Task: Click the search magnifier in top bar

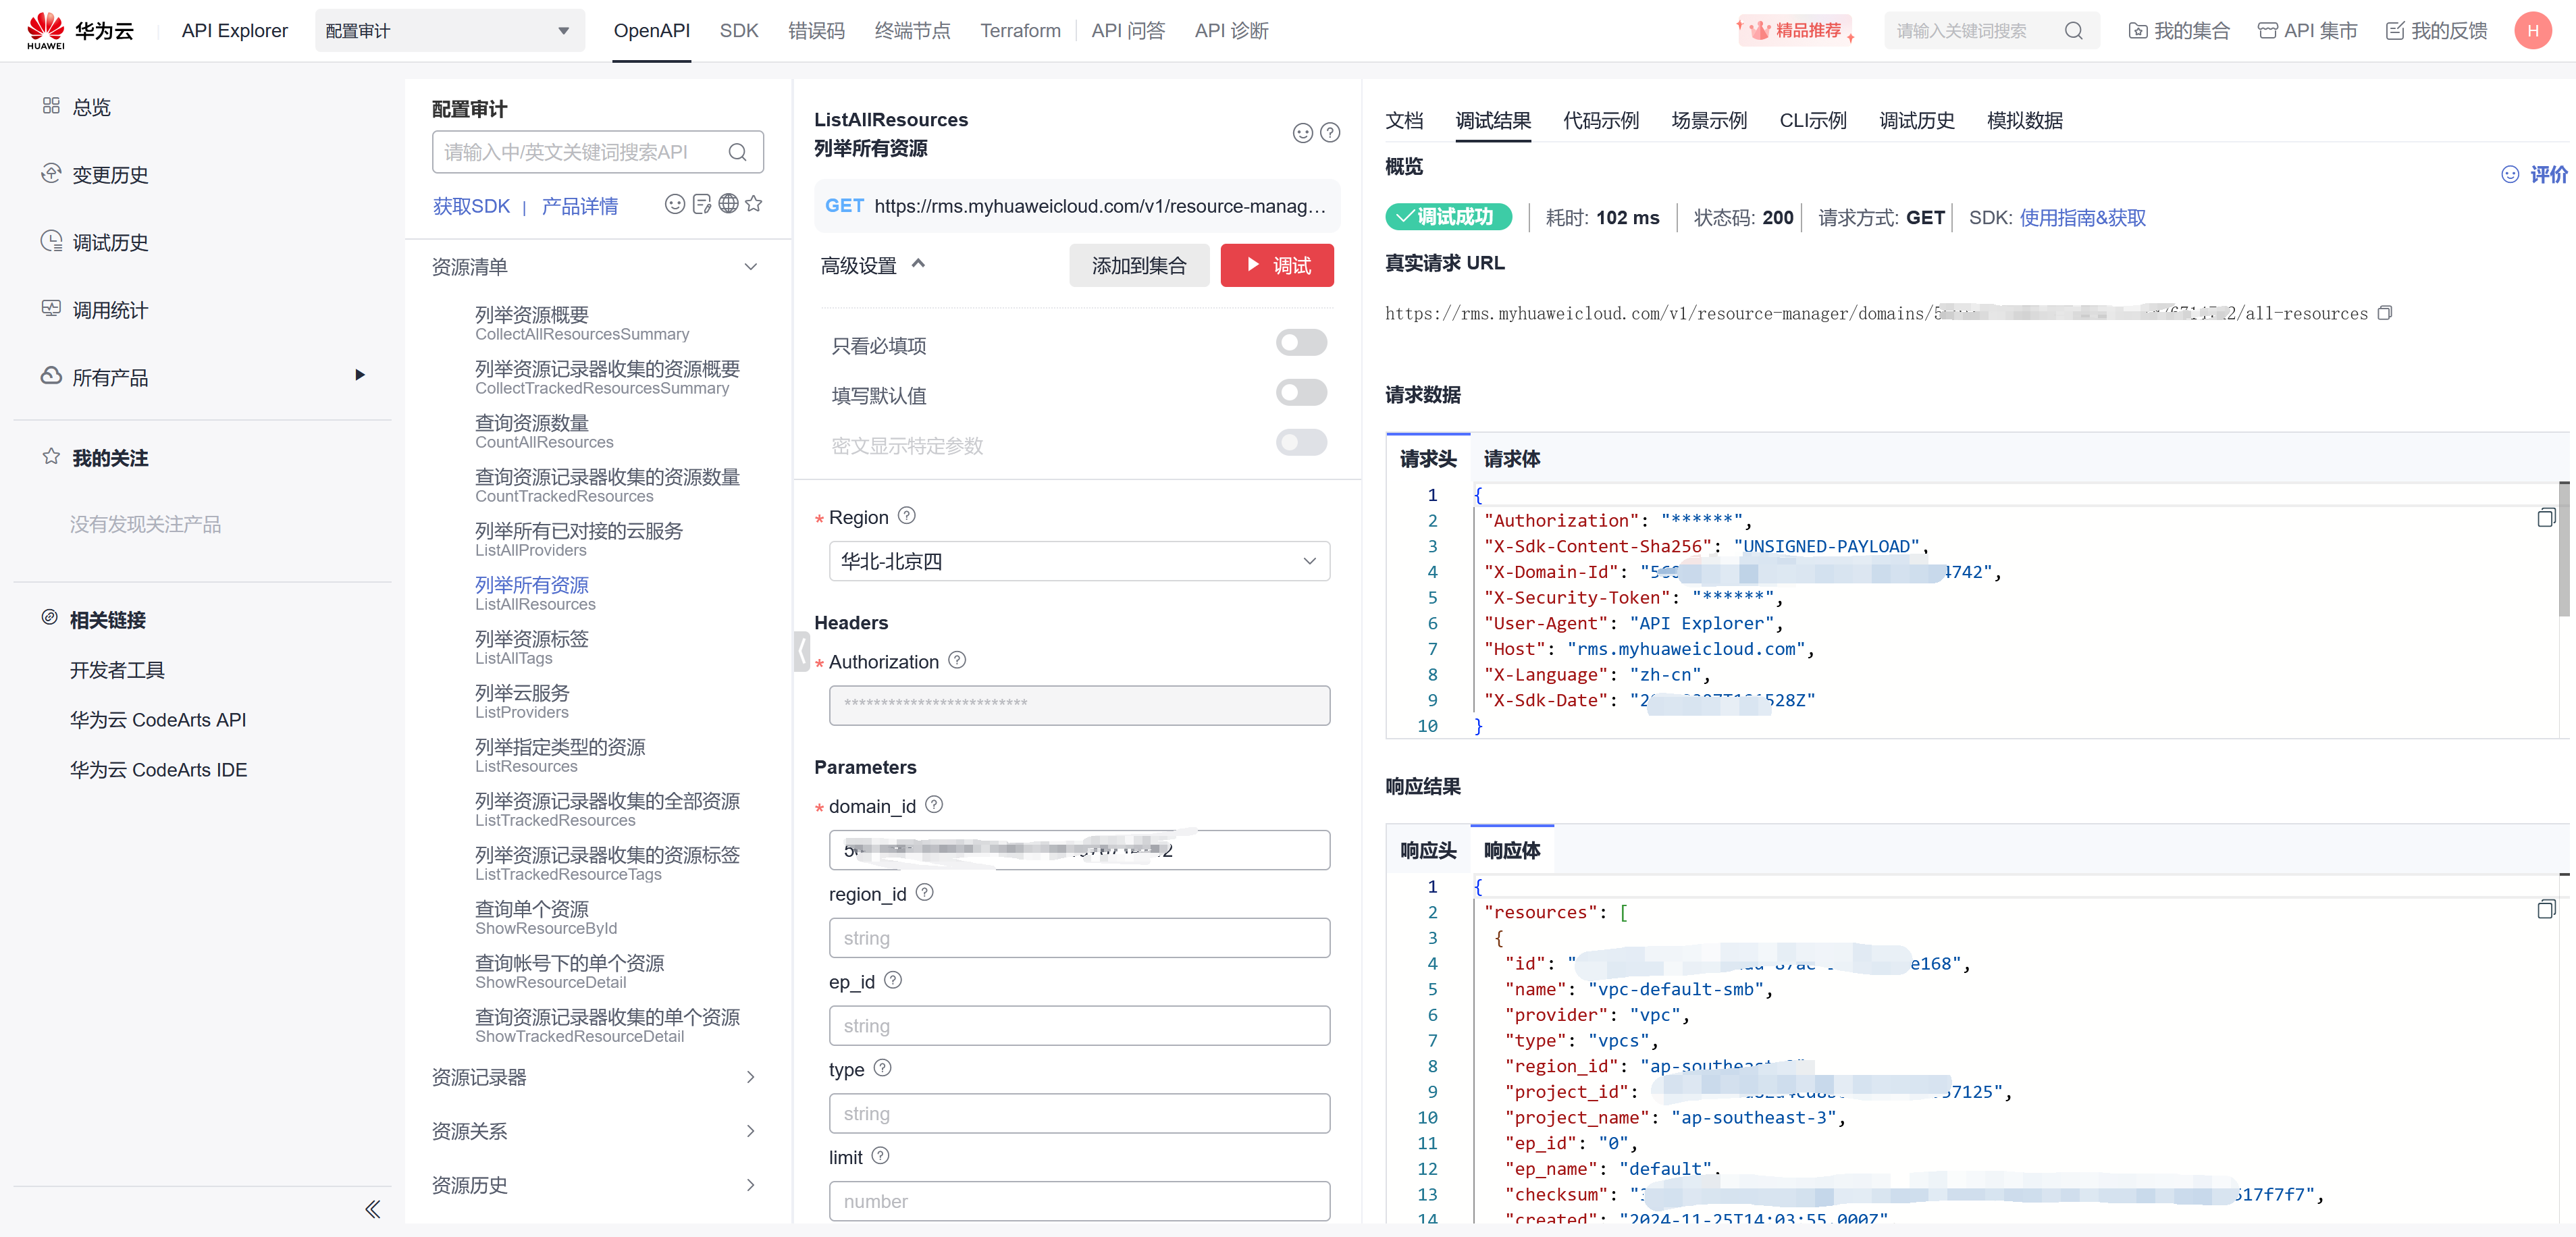Action: pyautogui.click(x=2073, y=31)
